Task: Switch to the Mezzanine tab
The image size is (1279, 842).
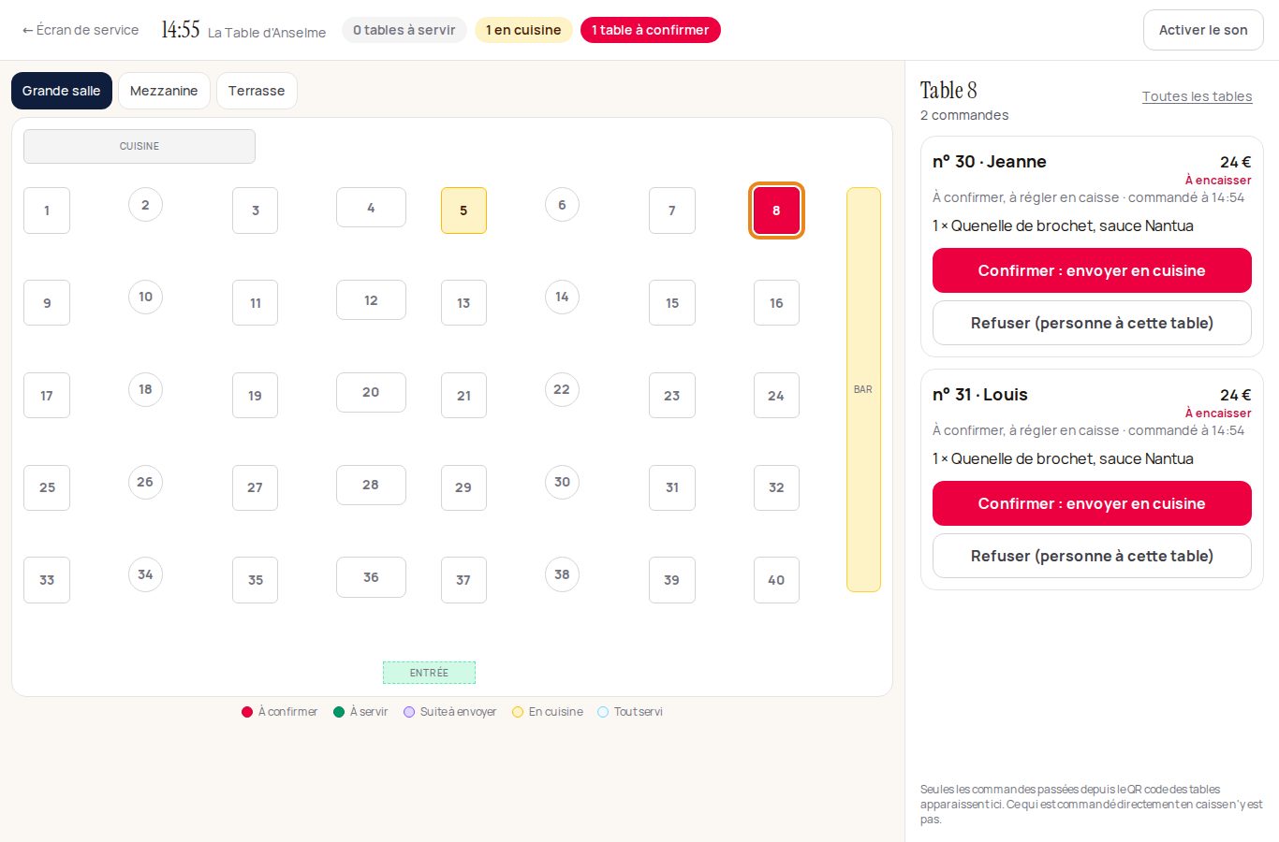Action: pos(164,91)
